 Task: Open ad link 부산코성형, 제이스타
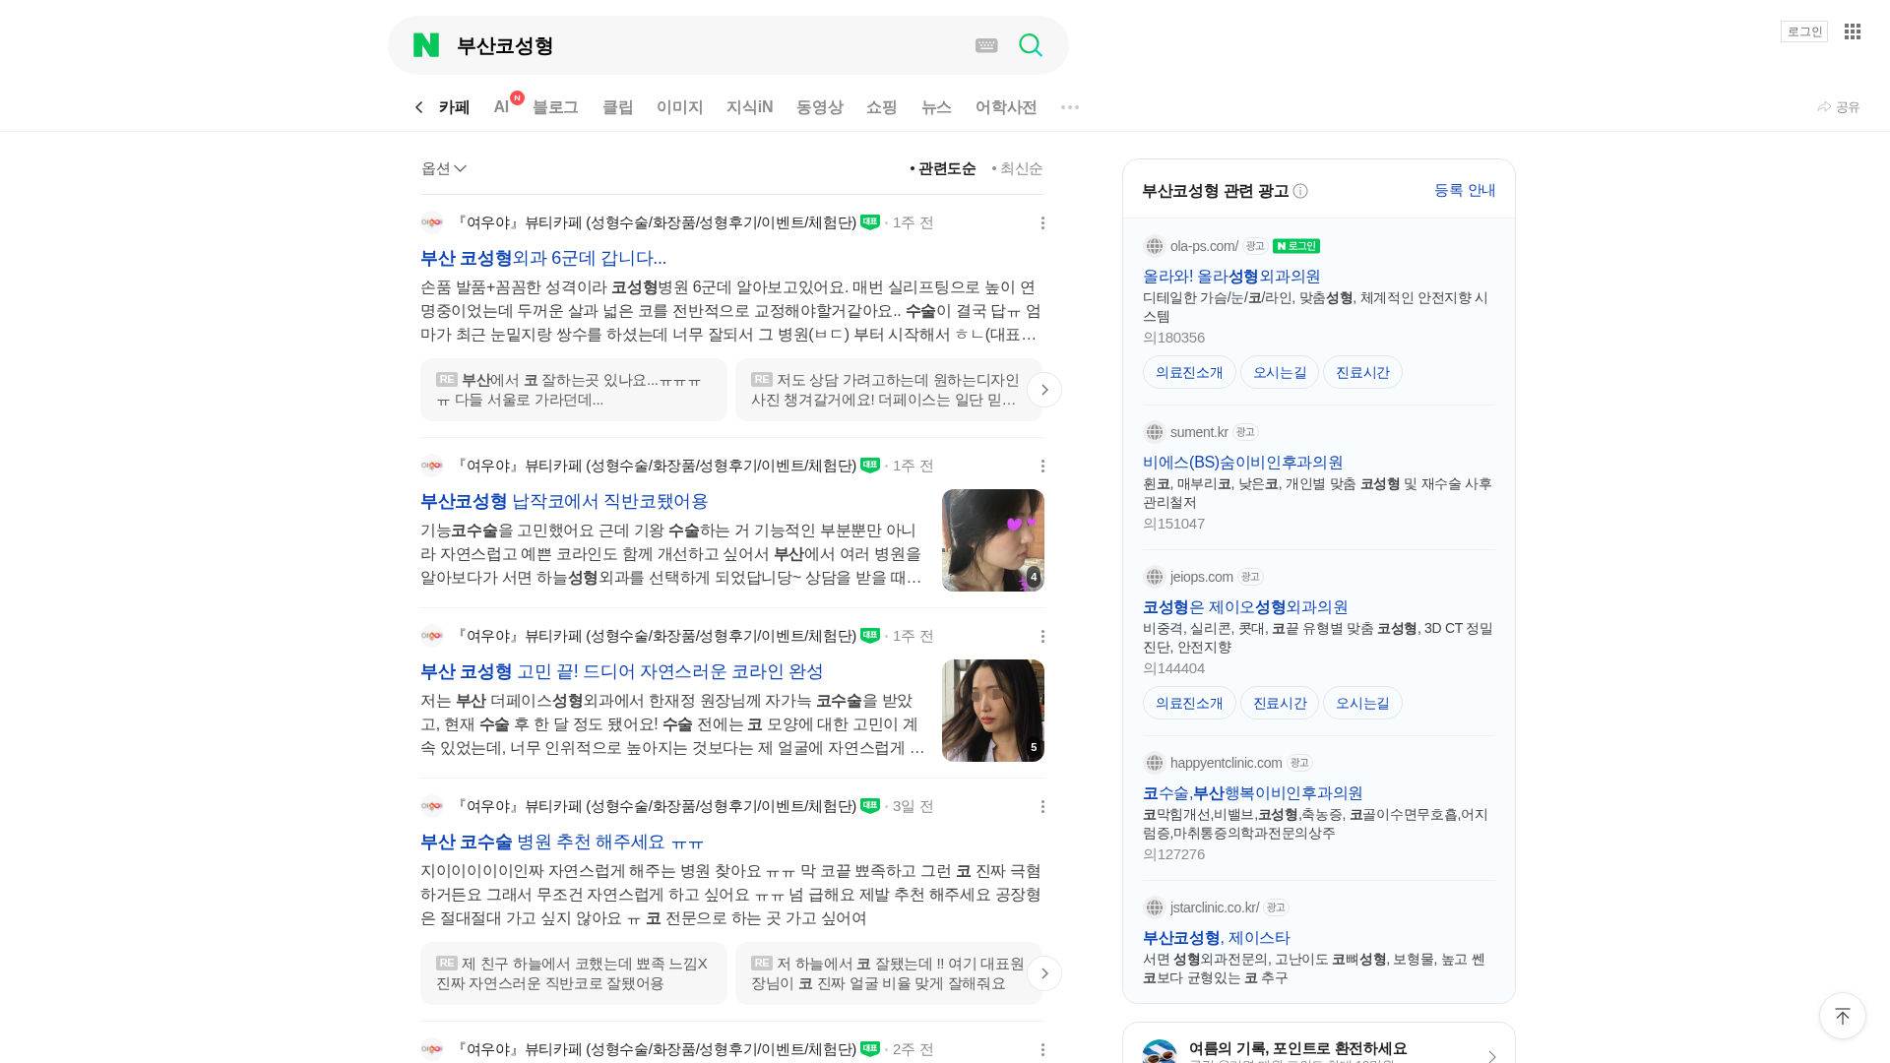(1216, 938)
